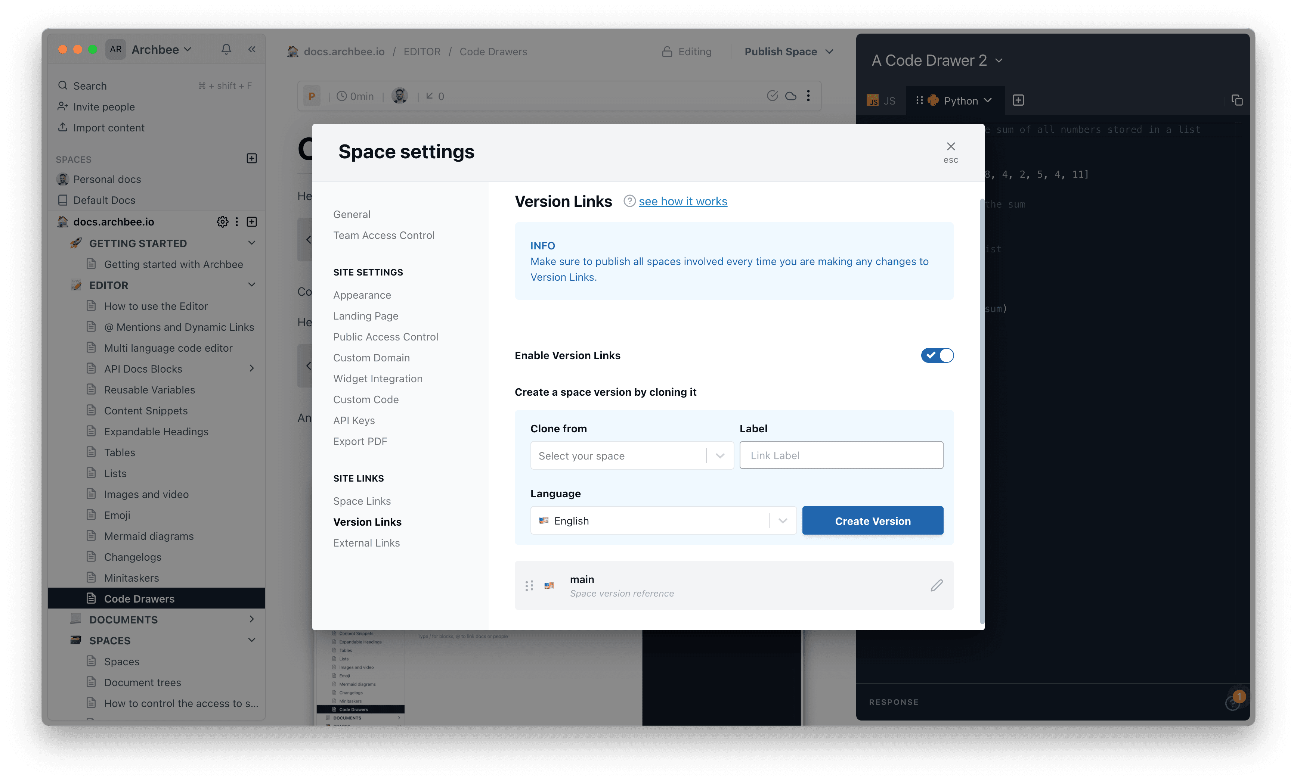Click the pencil edit icon for main version
Image resolution: width=1297 pixels, height=781 pixels.
936,585
